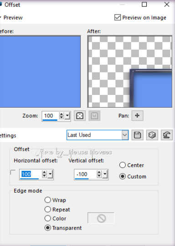Viewport: 175px width, 246px height.
Task: Click the disabled edge color swatch
Action: [101, 218]
